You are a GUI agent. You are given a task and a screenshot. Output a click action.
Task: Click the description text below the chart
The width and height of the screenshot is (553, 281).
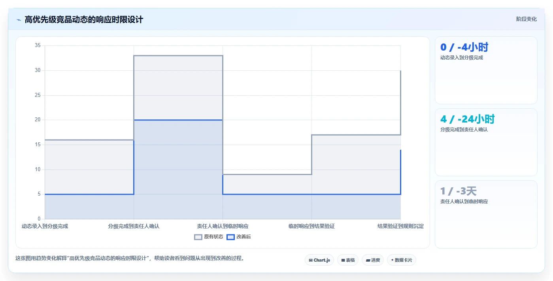[x=130, y=258]
